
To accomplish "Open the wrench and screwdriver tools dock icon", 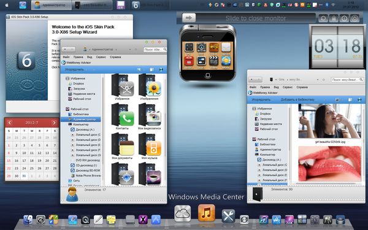I will (228, 216).
